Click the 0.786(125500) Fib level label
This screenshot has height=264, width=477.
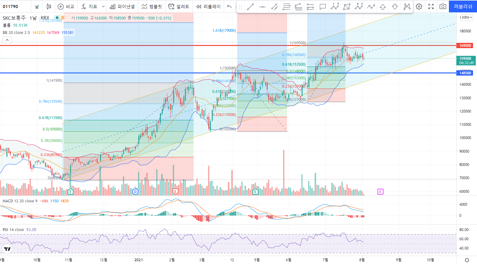pyautogui.click(x=51, y=101)
